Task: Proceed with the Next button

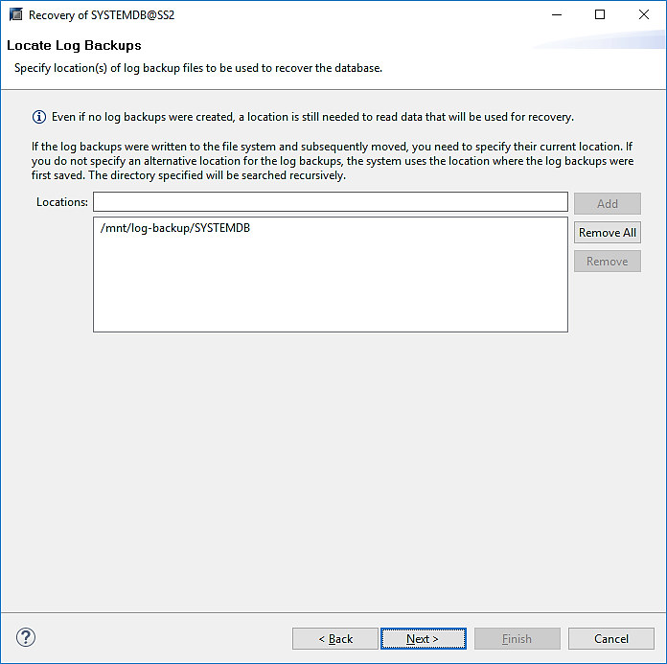Action: [423, 639]
